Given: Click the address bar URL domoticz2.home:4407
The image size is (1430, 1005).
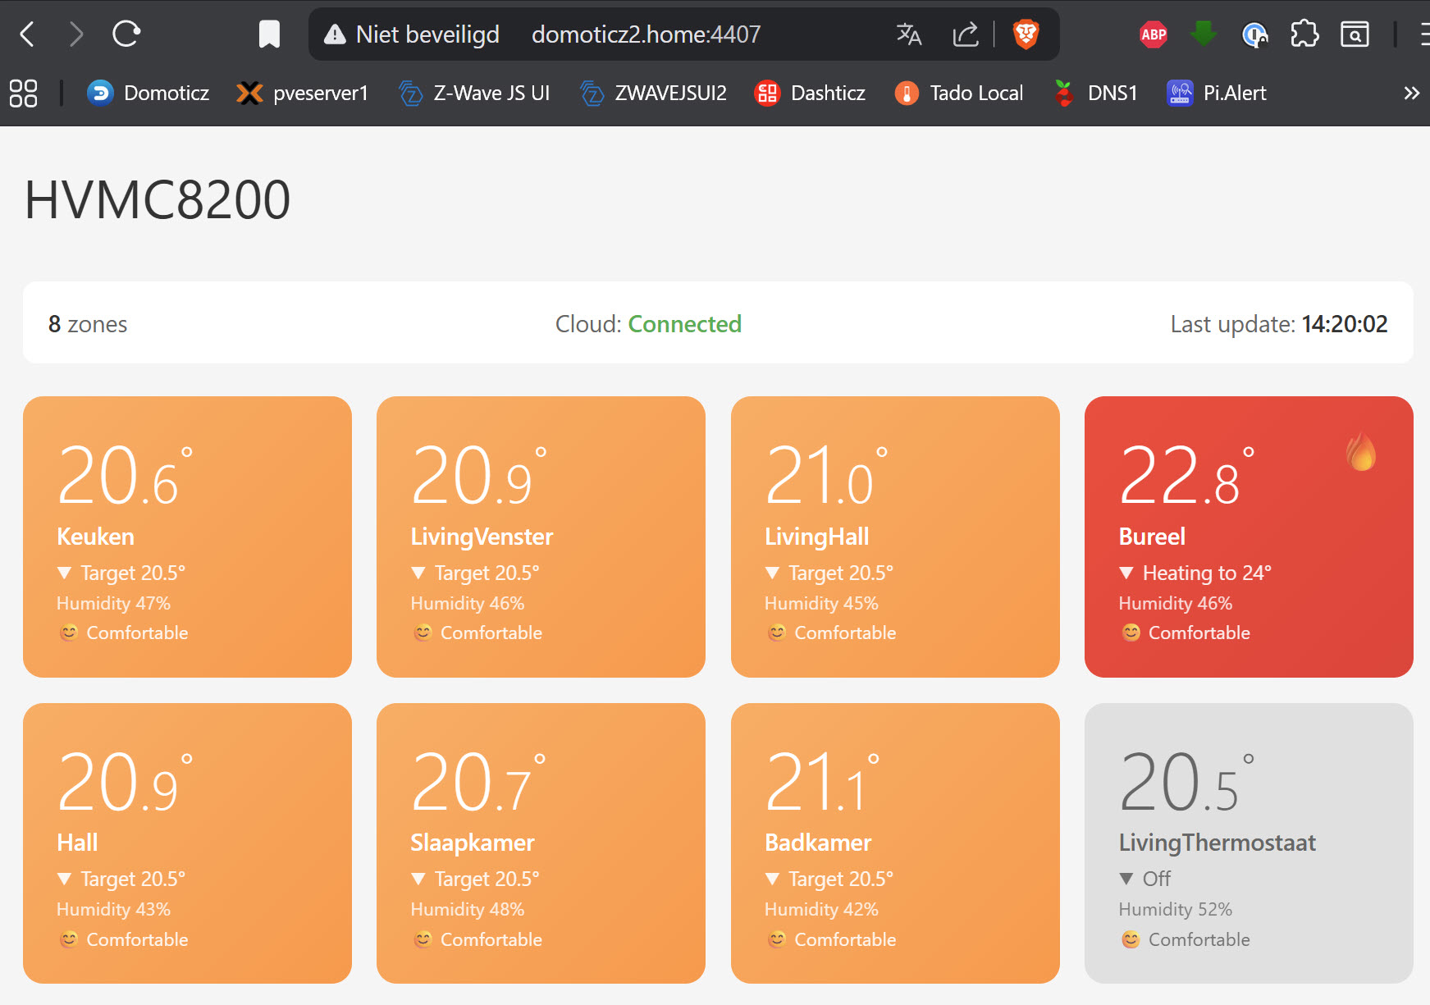Looking at the screenshot, I should tap(646, 34).
